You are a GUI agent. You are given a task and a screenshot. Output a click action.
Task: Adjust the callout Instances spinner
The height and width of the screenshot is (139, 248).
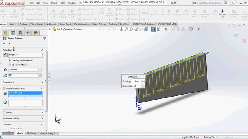pos(143,86)
